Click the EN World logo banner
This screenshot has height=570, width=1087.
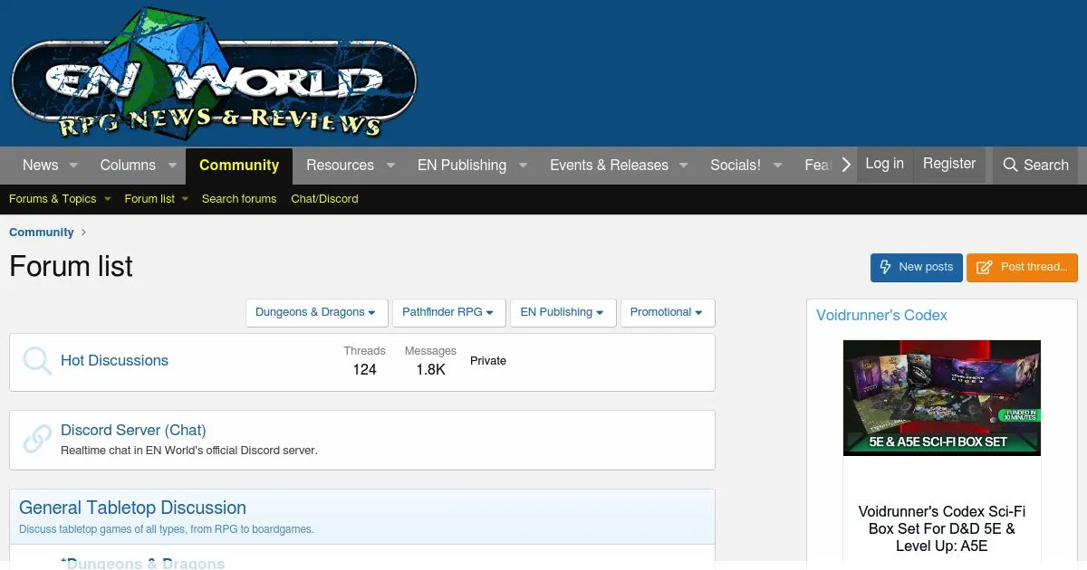coord(214,74)
